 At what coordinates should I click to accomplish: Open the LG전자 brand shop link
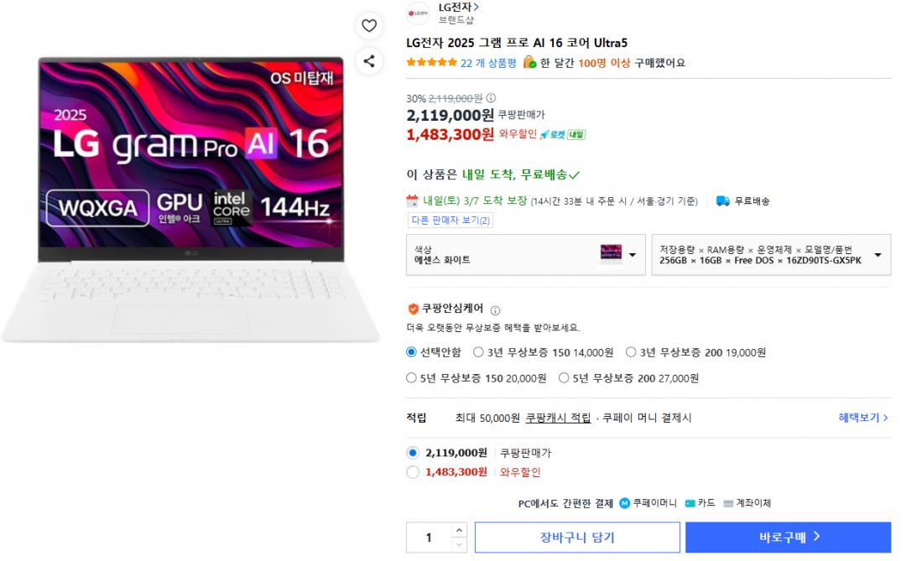[458, 8]
